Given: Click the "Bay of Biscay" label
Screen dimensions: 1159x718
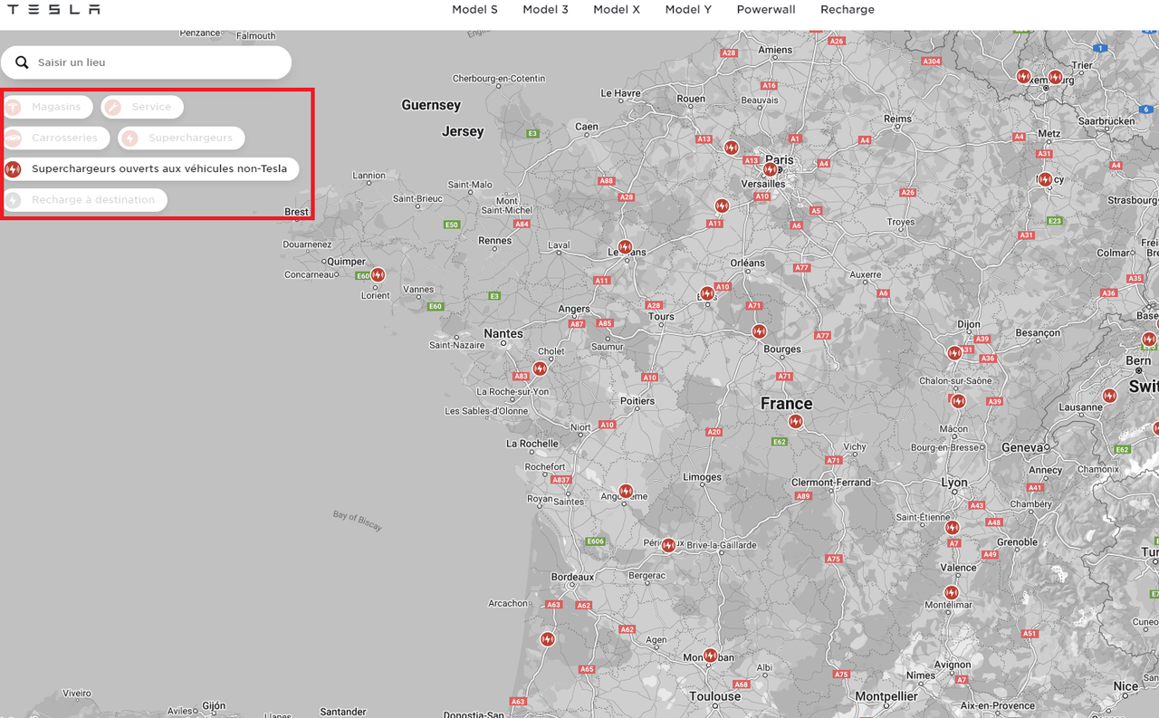Looking at the screenshot, I should [x=358, y=521].
